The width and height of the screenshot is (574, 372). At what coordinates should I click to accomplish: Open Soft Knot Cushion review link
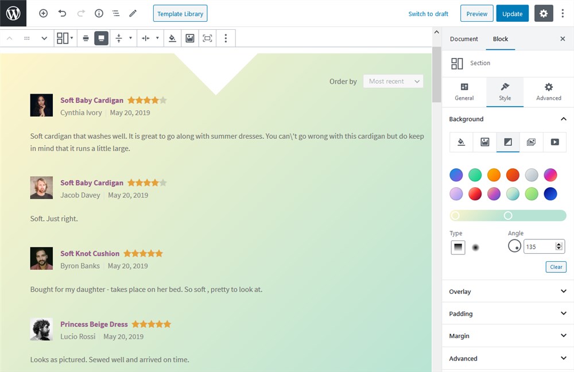(90, 253)
